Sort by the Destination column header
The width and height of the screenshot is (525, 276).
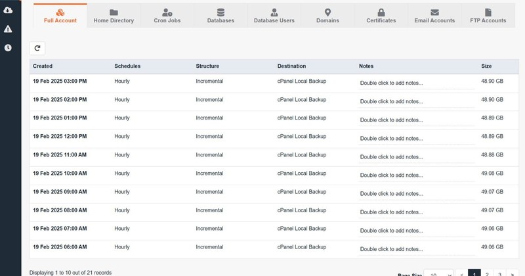click(291, 66)
